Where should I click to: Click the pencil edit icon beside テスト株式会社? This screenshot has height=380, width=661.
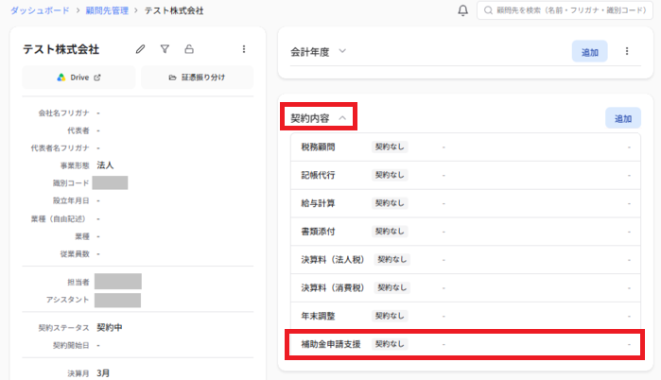[140, 49]
